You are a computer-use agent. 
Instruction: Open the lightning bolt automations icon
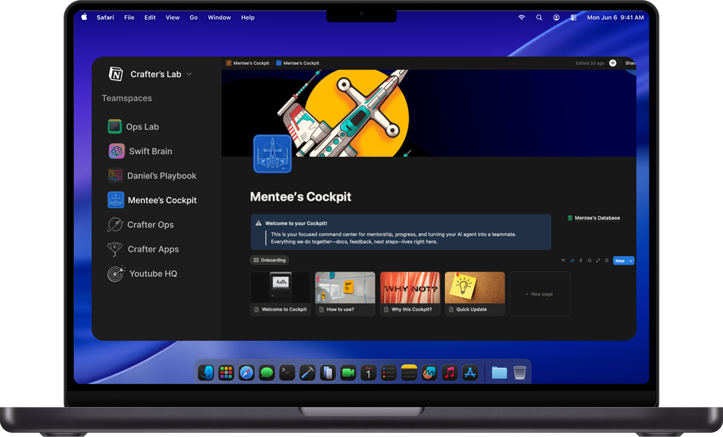click(580, 261)
